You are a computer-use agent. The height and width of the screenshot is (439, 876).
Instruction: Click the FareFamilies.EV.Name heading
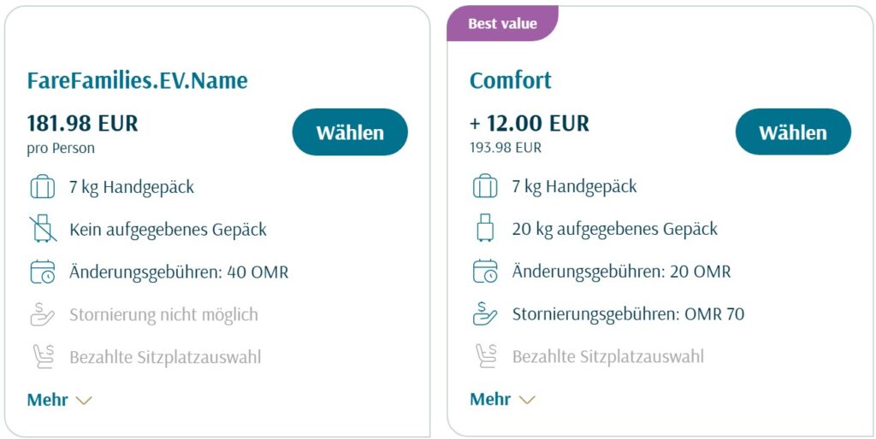(x=138, y=81)
